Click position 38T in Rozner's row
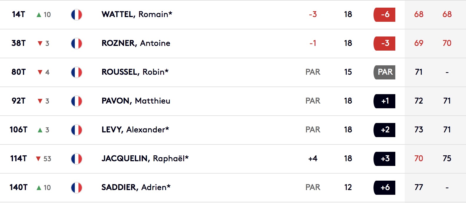This screenshot has width=466, height=203. click(19, 43)
